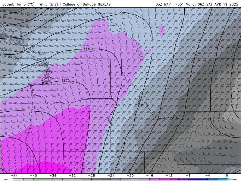Click the 5640 height contour label

(87, 49)
